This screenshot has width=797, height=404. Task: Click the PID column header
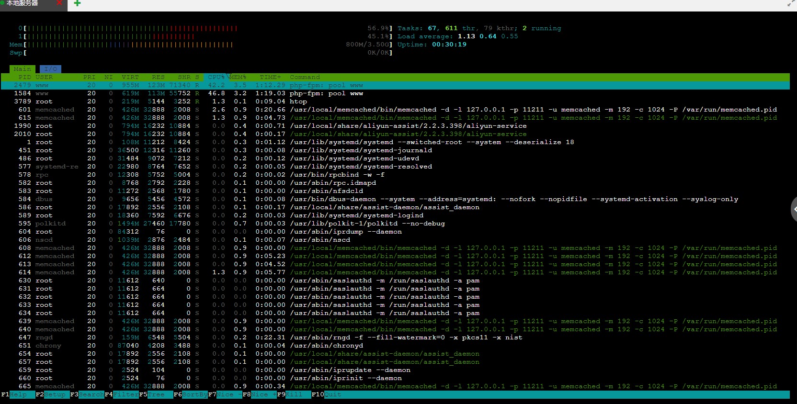pyautogui.click(x=24, y=77)
